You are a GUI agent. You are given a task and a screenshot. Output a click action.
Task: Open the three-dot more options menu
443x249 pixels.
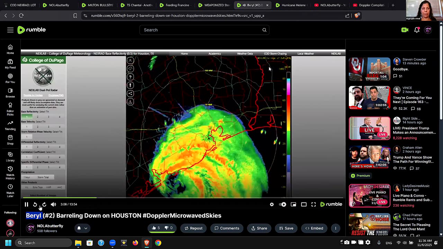click(x=336, y=228)
